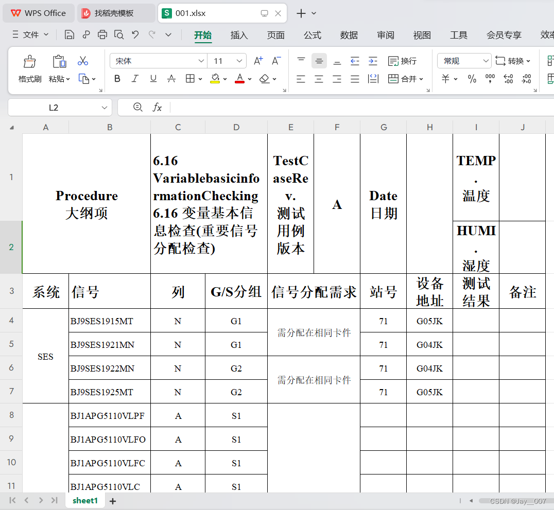Open the number format dropdown 常规

pos(486,61)
